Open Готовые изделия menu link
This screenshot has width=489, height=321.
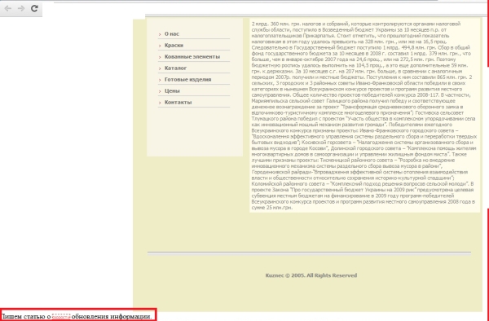tap(187, 80)
